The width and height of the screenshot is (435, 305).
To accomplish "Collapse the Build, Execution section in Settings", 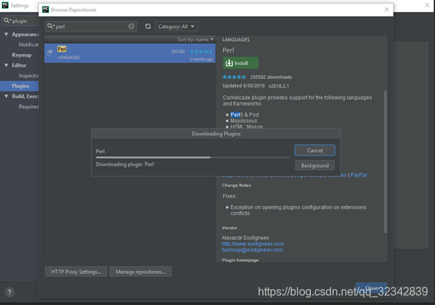I will tap(6, 96).
